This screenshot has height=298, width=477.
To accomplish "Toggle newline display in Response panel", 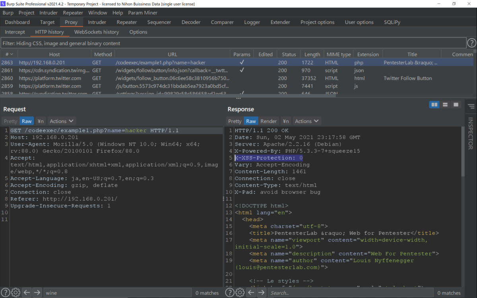I will pyautogui.click(x=285, y=121).
